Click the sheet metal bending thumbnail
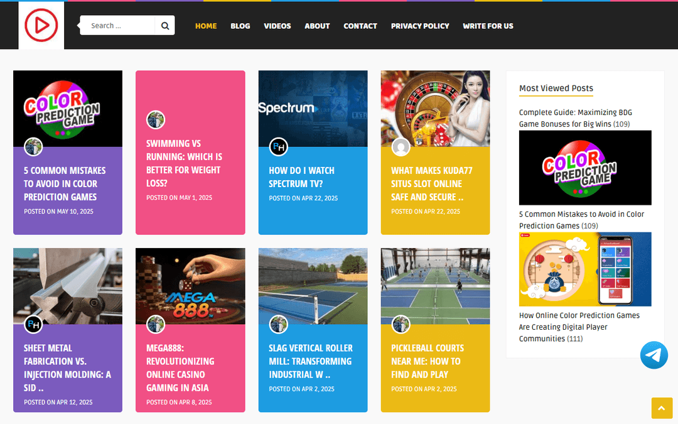 pos(68,286)
